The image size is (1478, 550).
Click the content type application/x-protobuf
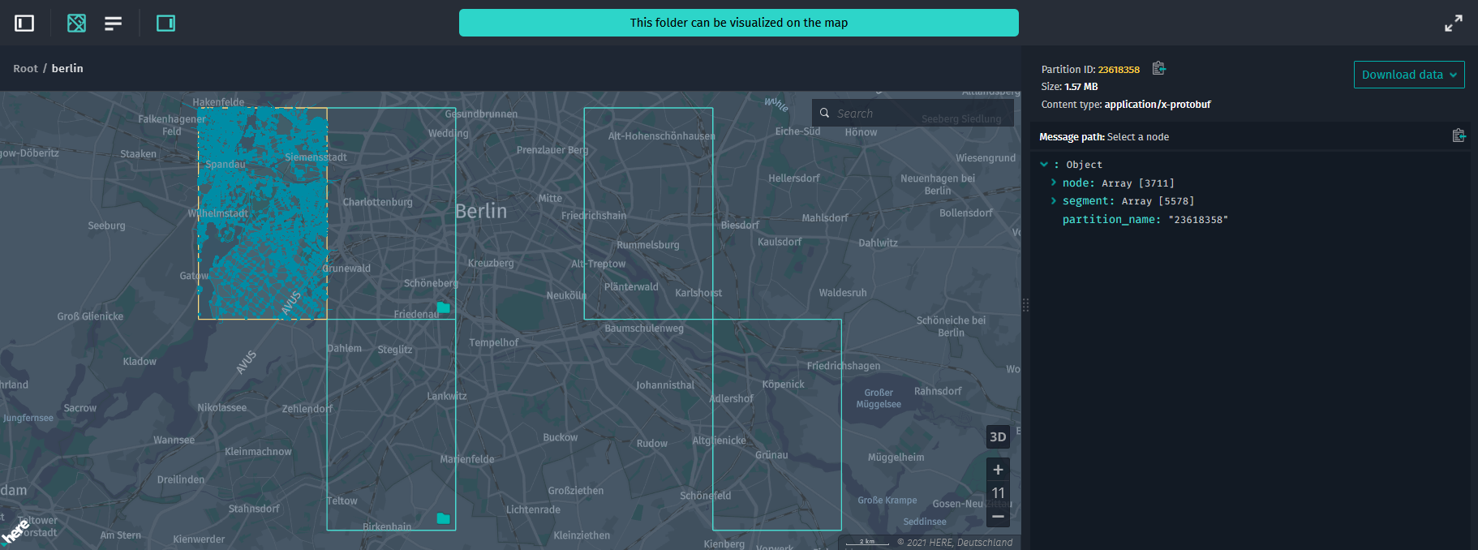(1158, 105)
